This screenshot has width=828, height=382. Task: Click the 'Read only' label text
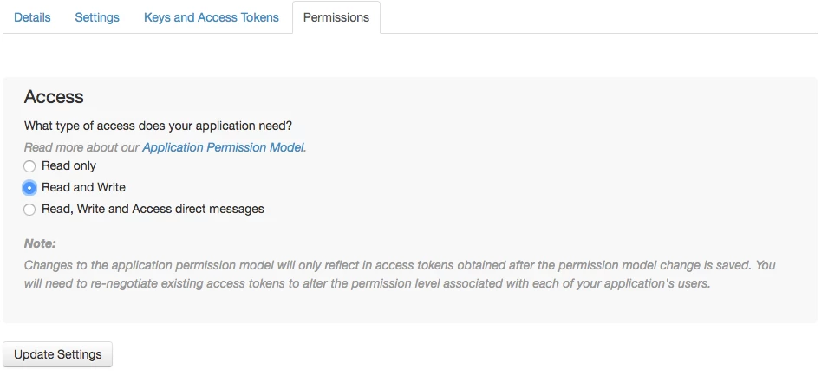coord(68,165)
